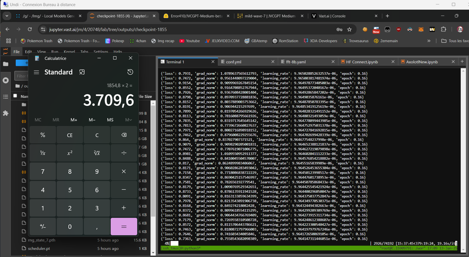The height and width of the screenshot is (257, 469).
Task: Open the JupyterLab file browser sidebar icon
Action: click(6, 64)
